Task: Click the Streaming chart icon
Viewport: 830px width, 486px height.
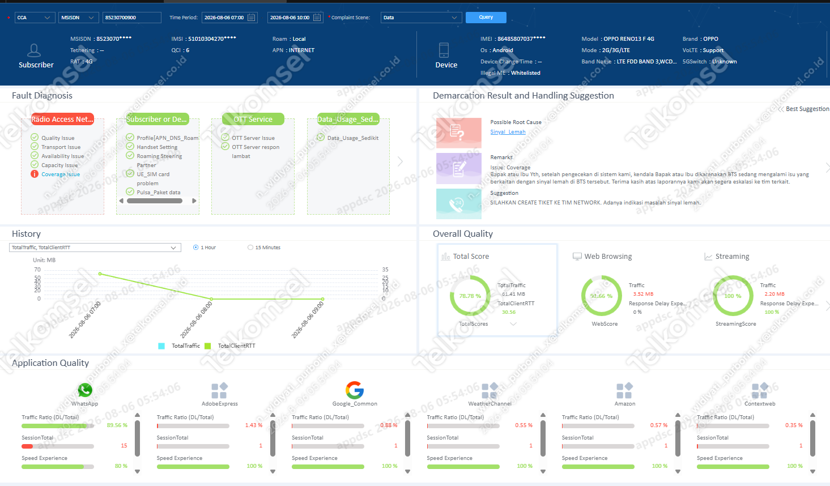Action: tap(708, 257)
